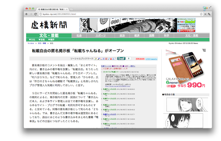Close the 転載自由の匿名掲示板 tab

pos(67,9)
